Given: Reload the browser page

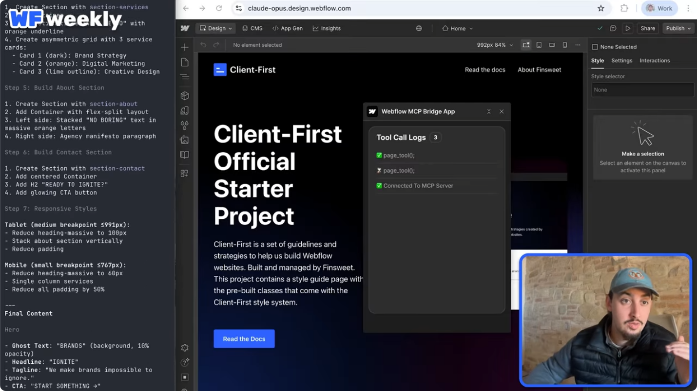Looking at the screenshot, I should [x=219, y=8].
